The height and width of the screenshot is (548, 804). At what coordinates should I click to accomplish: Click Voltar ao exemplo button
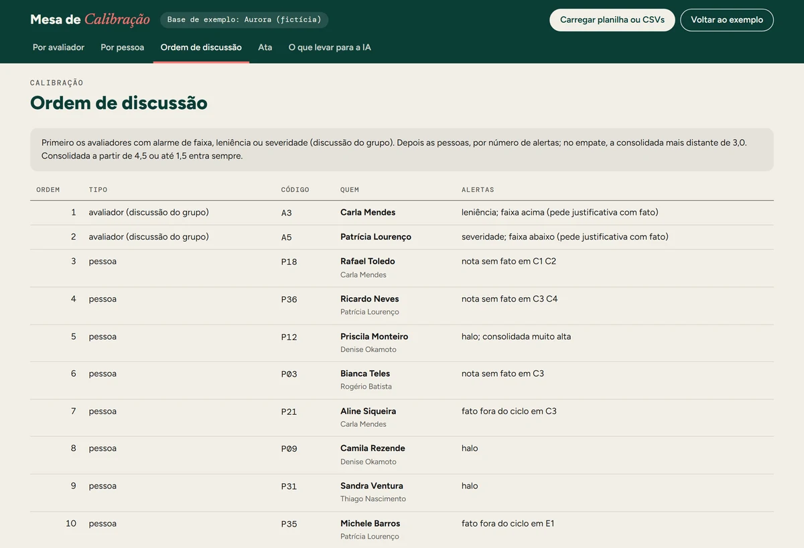[727, 20]
